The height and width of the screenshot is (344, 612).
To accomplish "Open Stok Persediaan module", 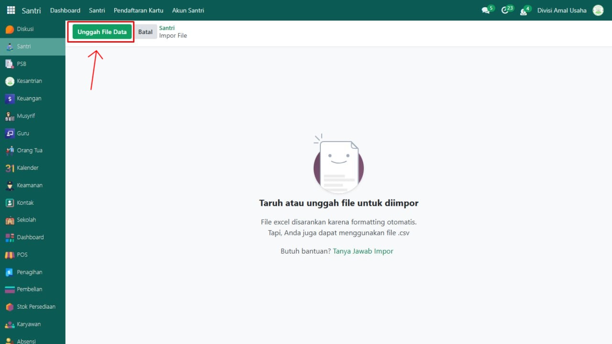I will (10, 307).
